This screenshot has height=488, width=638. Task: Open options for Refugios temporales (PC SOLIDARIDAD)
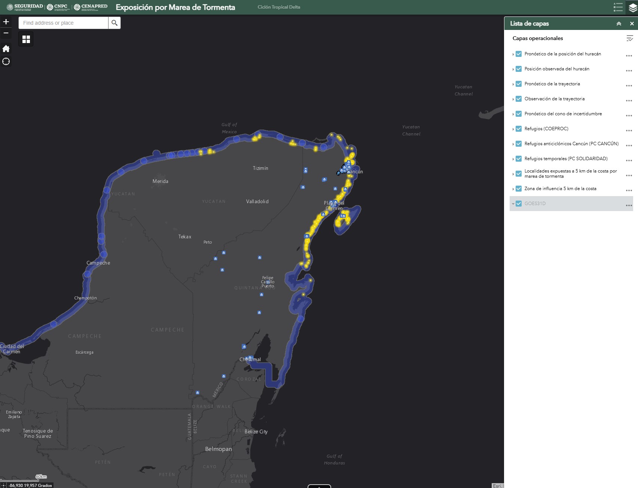click(629, 160)
